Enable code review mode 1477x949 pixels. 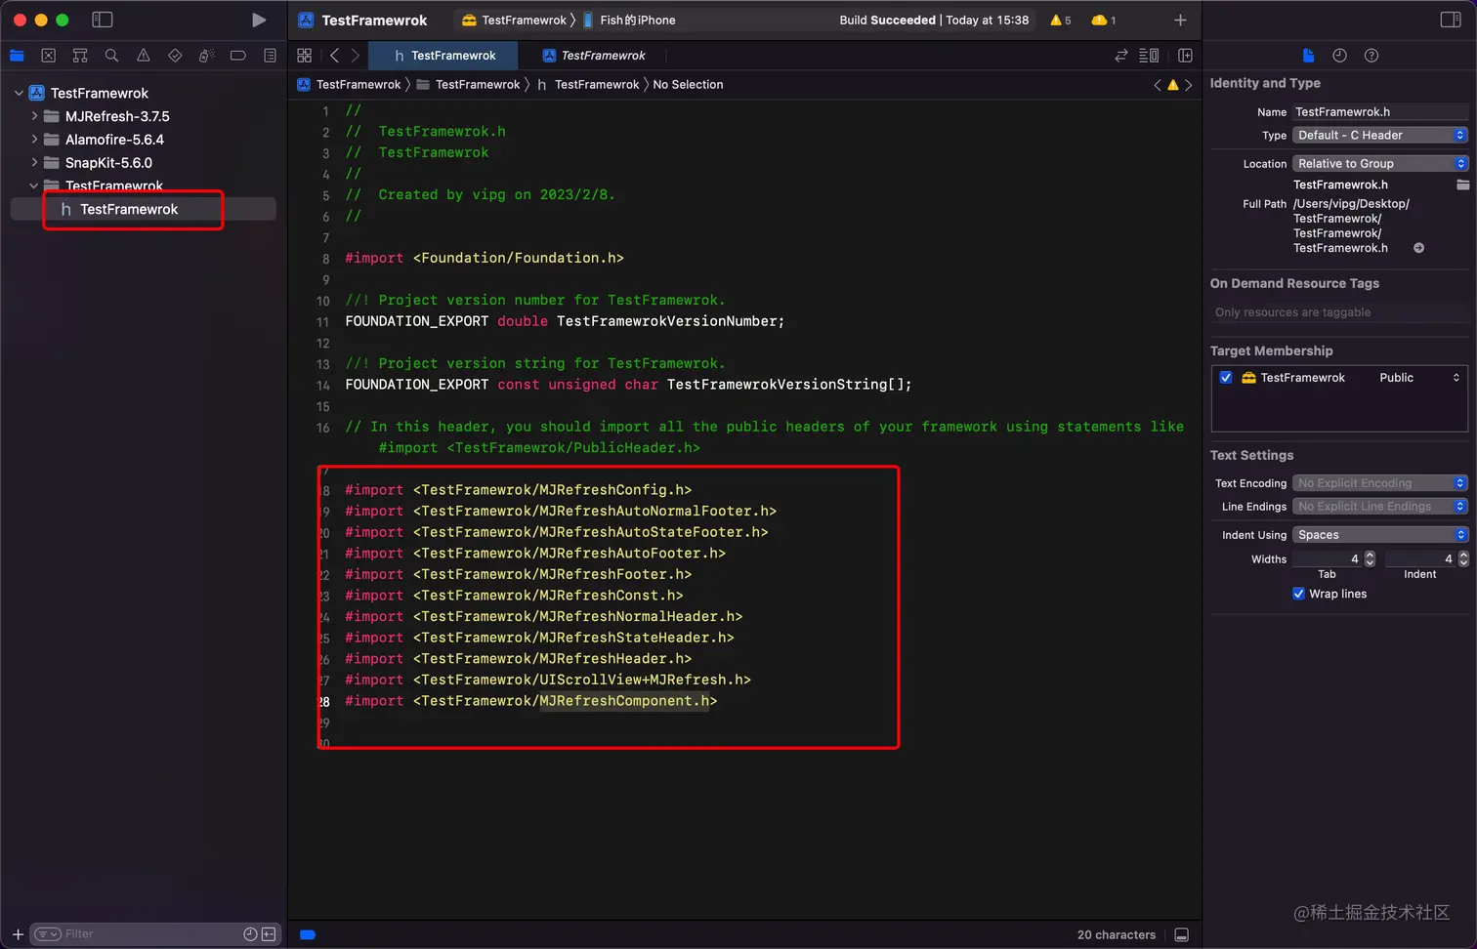click(1121, 56)
